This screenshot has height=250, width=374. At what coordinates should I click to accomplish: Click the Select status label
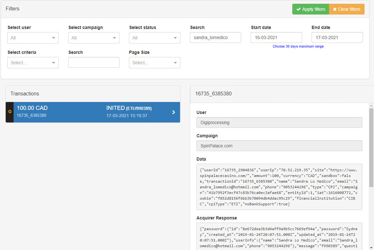tap(143, 28)
